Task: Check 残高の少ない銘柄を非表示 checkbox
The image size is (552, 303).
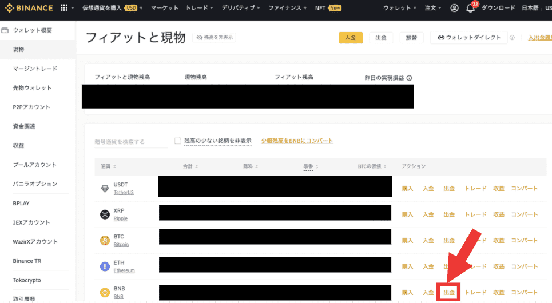Action: pyautogui.click(x=178, y=141)
